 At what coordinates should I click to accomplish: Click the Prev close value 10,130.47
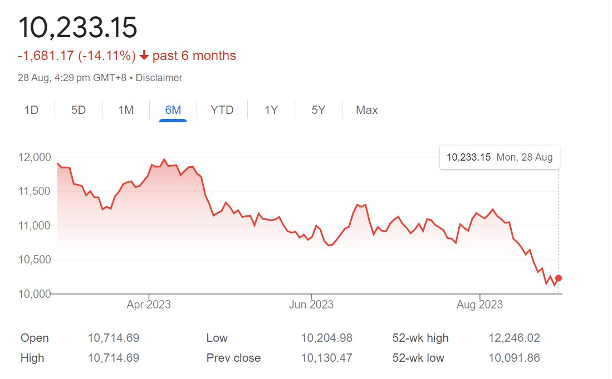coord(326,358)
